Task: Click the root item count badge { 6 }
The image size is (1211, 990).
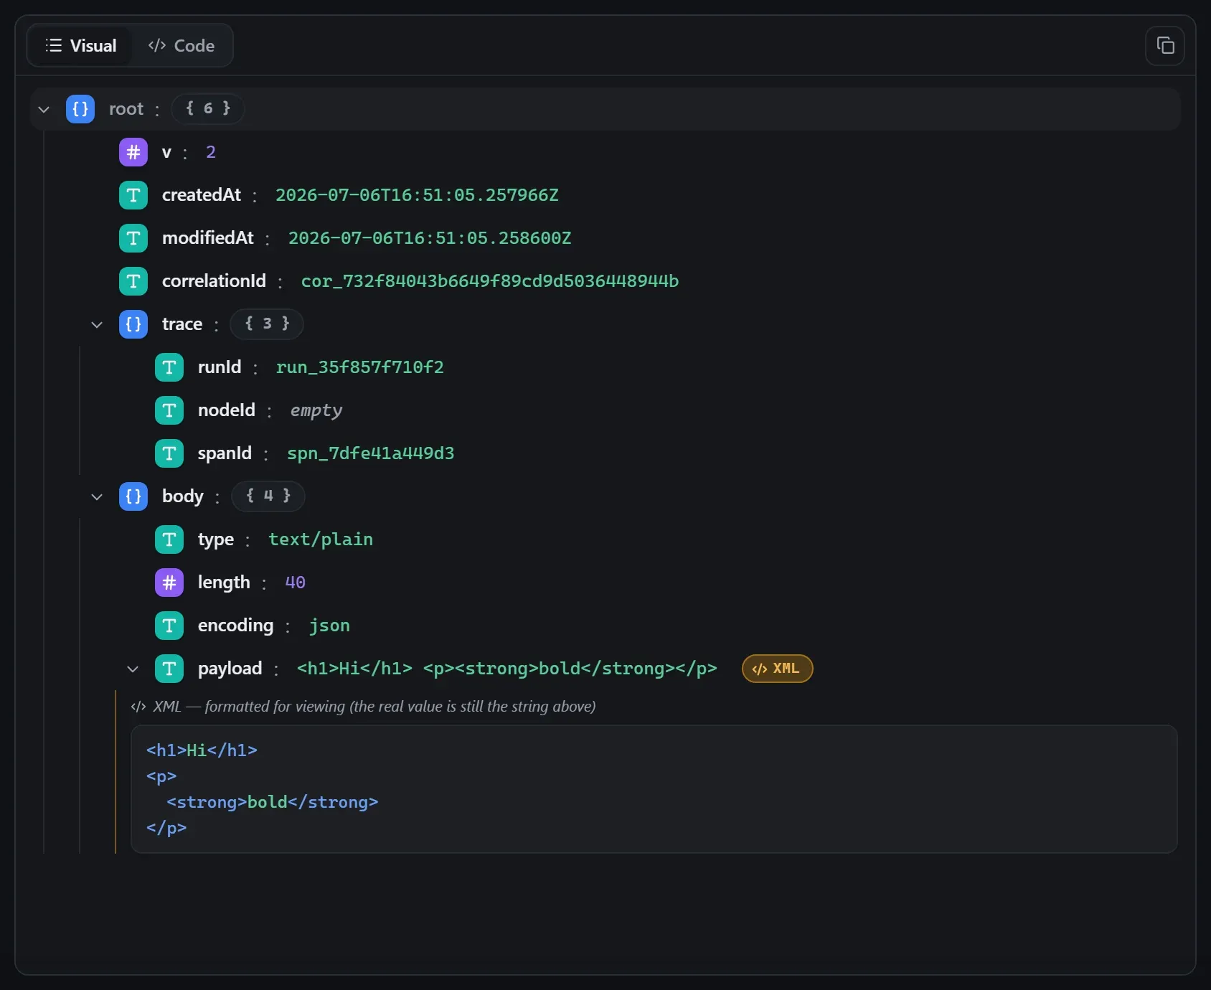Action: (208, 109)
